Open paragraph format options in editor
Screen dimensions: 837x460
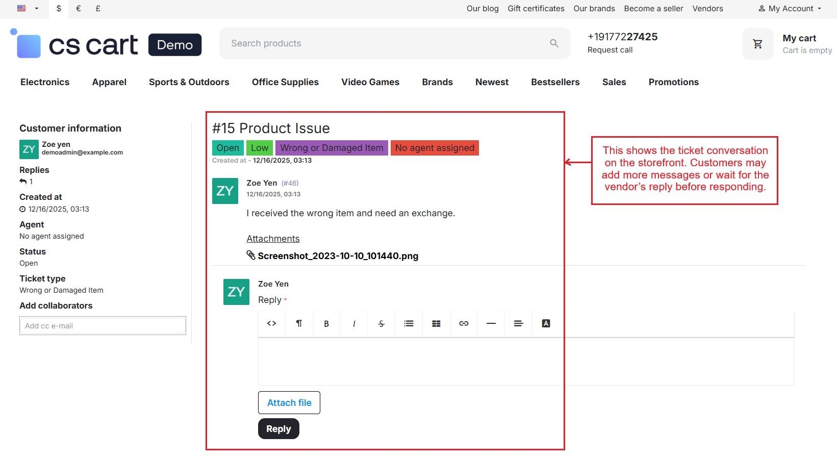tap(299, 323)
